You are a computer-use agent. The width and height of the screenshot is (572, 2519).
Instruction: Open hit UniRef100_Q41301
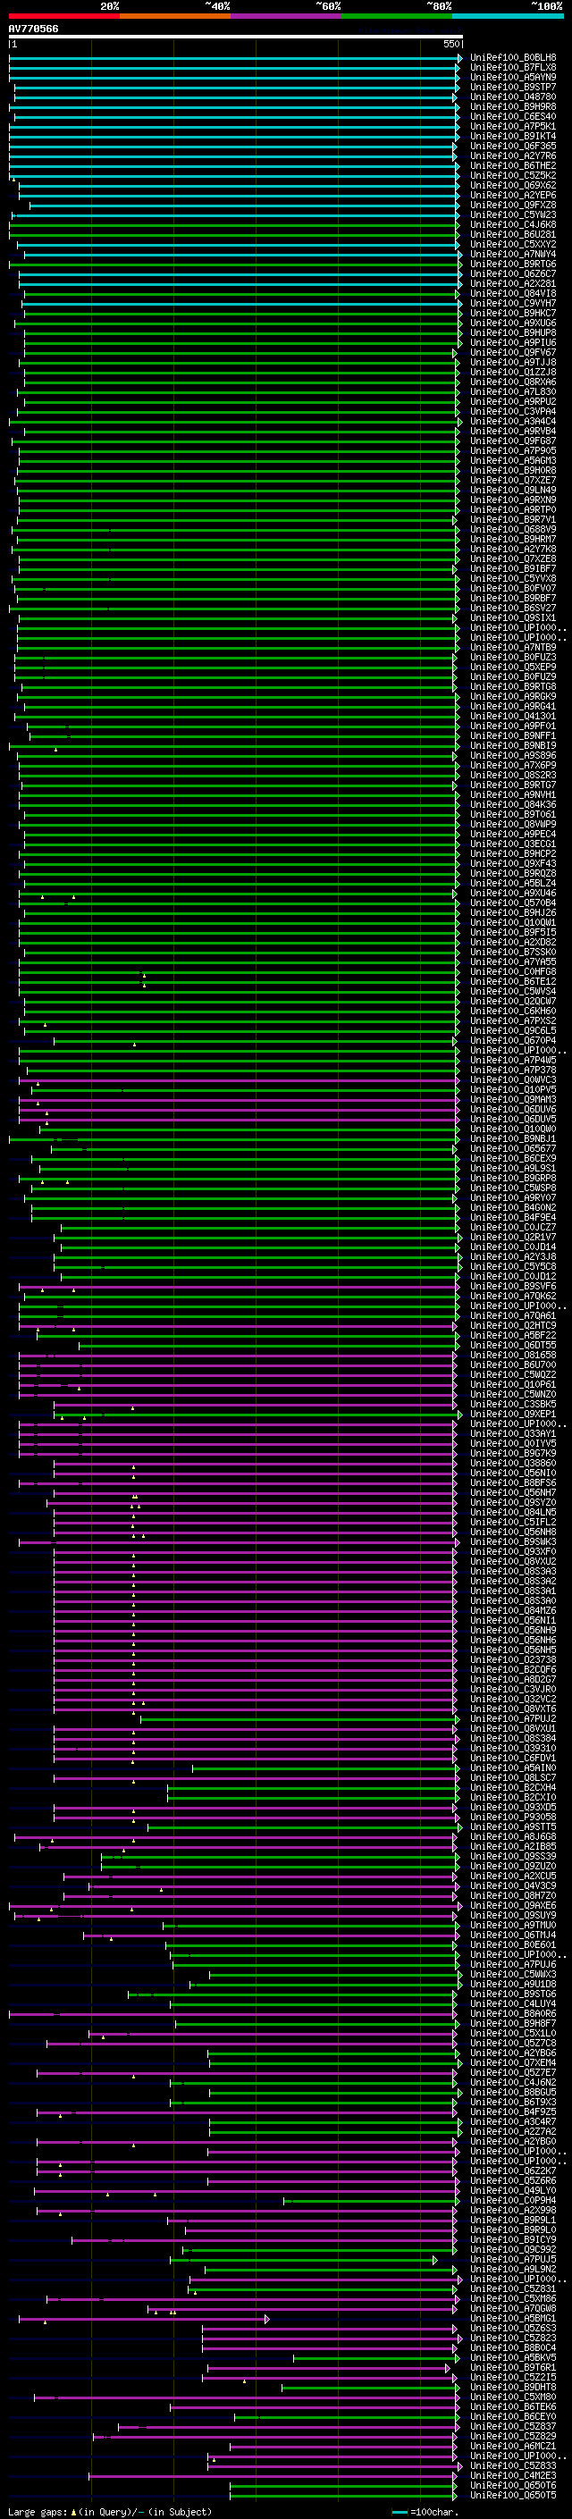tap(512, 716)
